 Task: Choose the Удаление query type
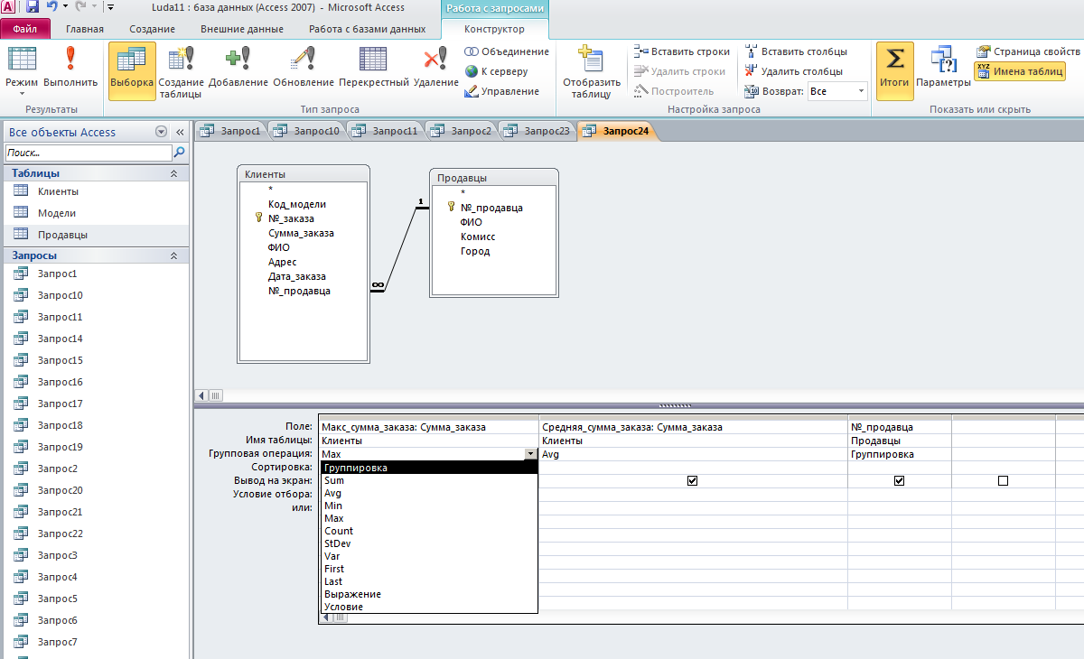(436, 68)
